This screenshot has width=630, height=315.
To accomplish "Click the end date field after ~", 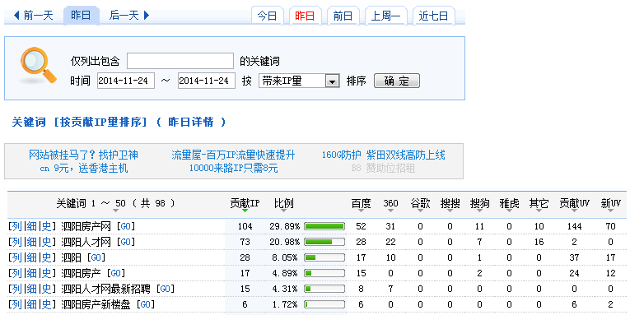I will [x=207, y=81].
